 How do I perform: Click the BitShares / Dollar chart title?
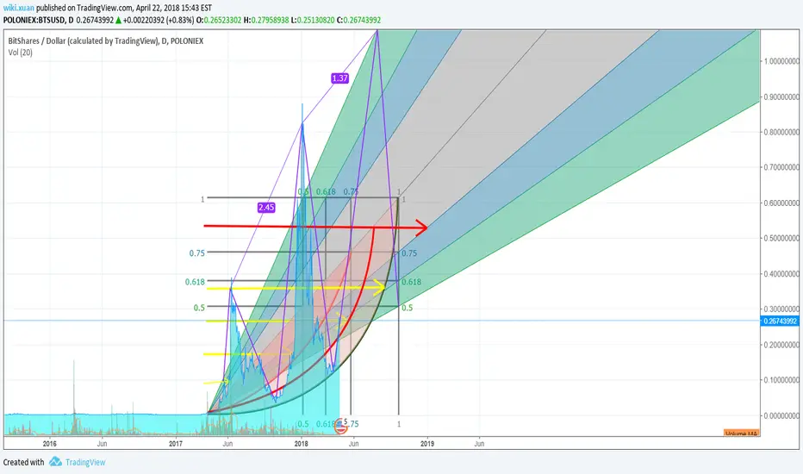tap(105, 41)
